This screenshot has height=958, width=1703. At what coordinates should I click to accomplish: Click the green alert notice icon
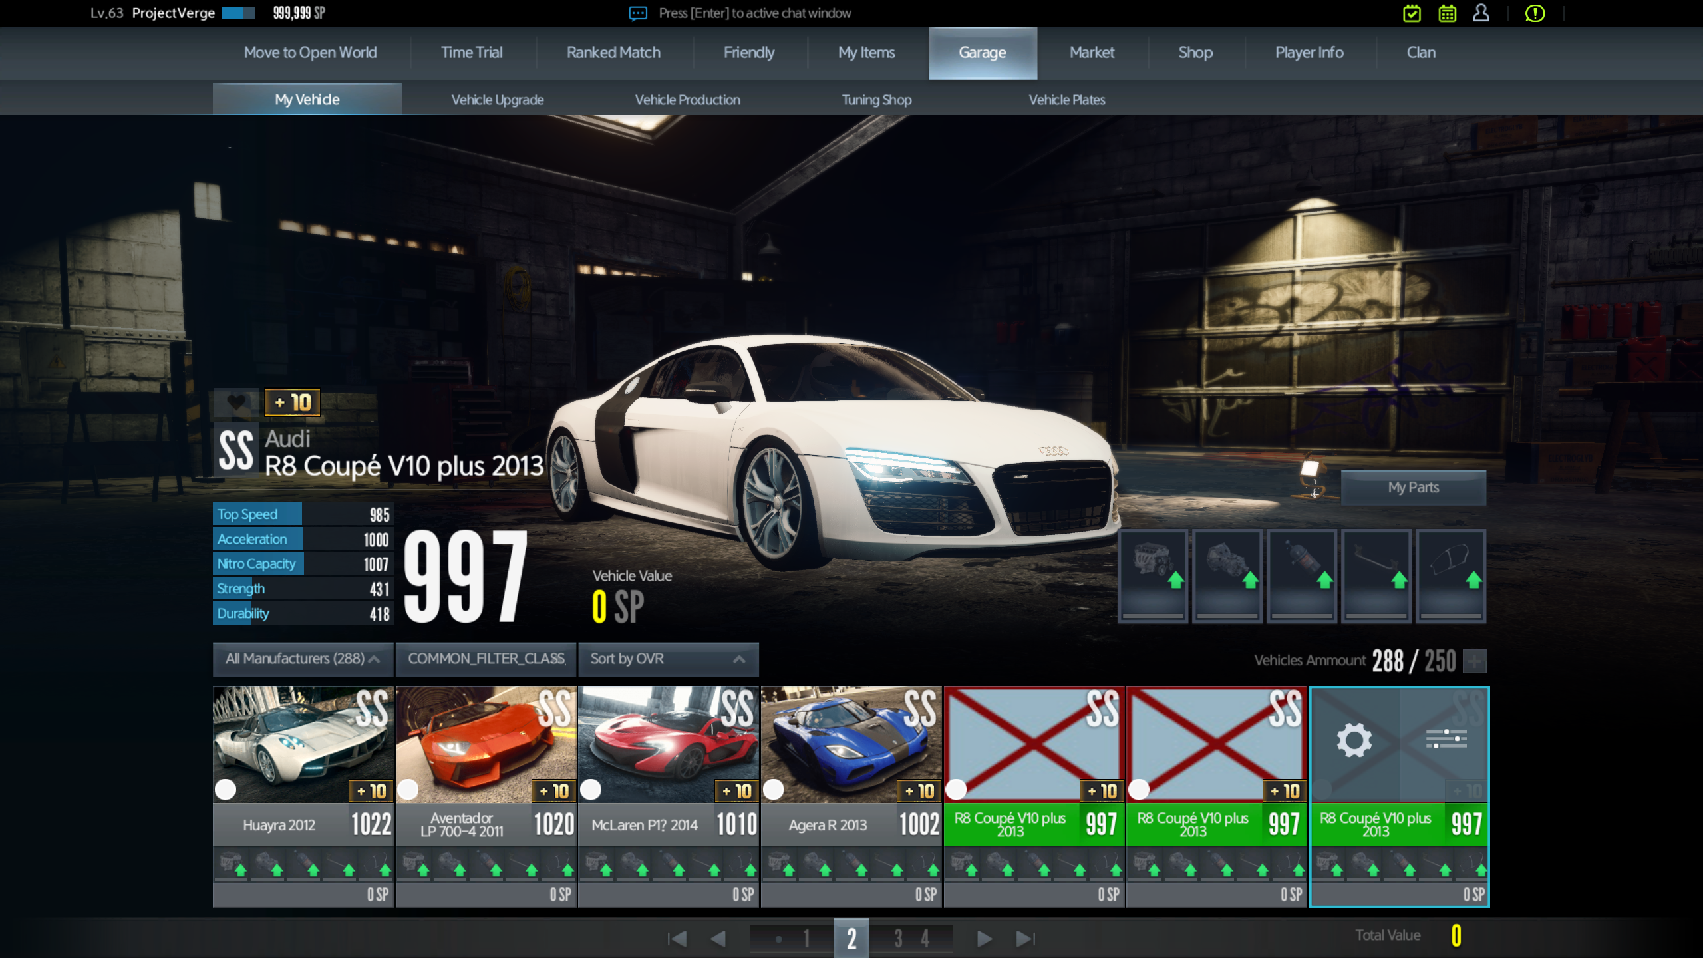pos(1535,13)
